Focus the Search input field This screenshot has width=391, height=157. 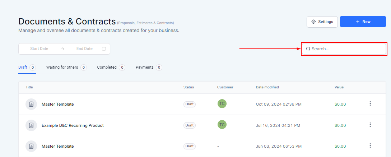coord(344,49)
